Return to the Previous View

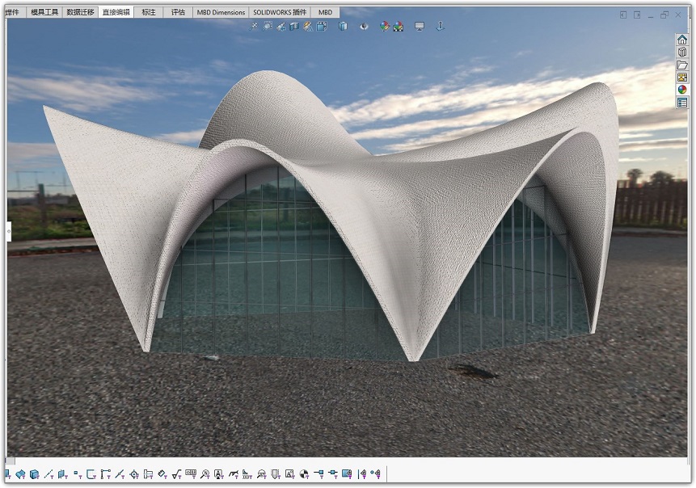281,27
